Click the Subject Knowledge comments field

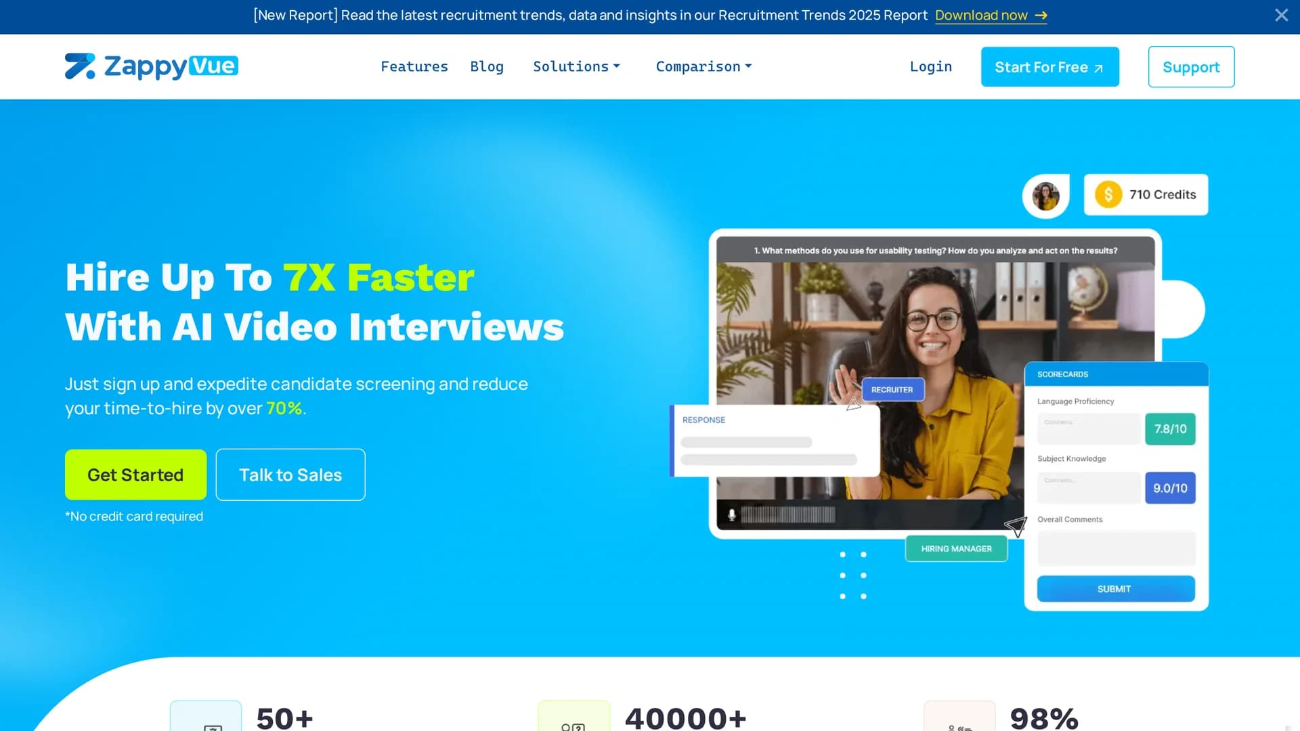[x=1089, y=487]
